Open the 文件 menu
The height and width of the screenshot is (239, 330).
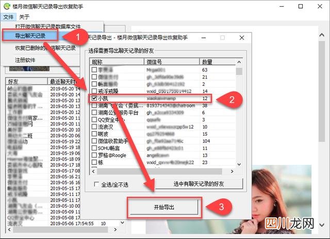pos(8,17)
